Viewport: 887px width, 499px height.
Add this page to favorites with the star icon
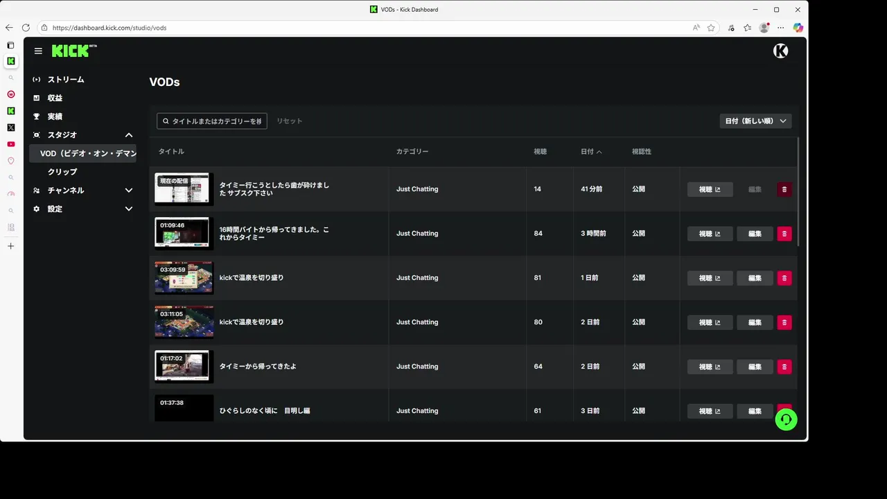pos(711,28)
